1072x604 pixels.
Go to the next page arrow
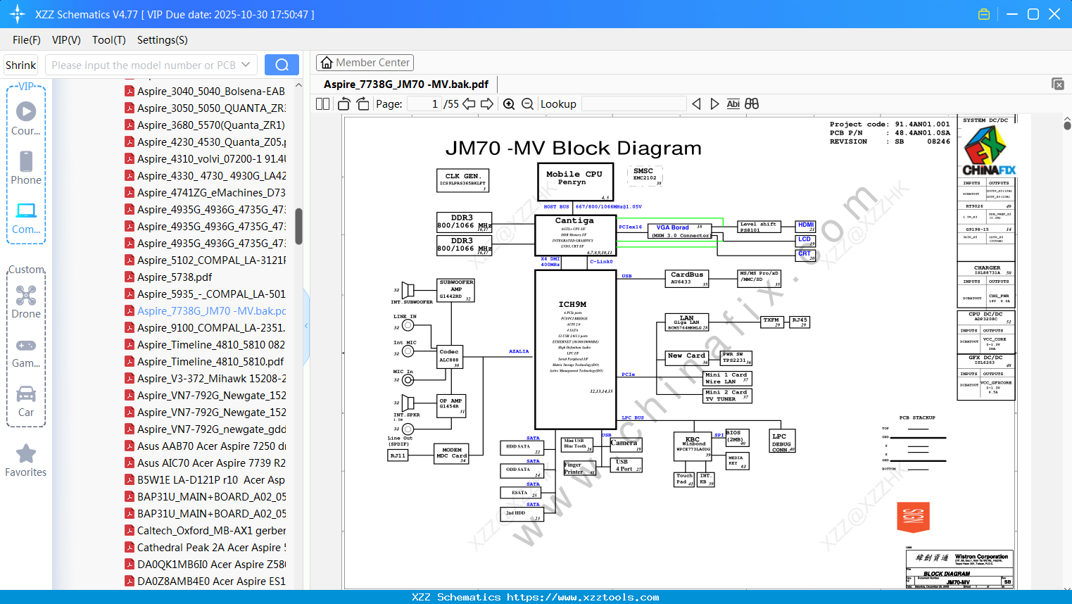pos(486,104)
